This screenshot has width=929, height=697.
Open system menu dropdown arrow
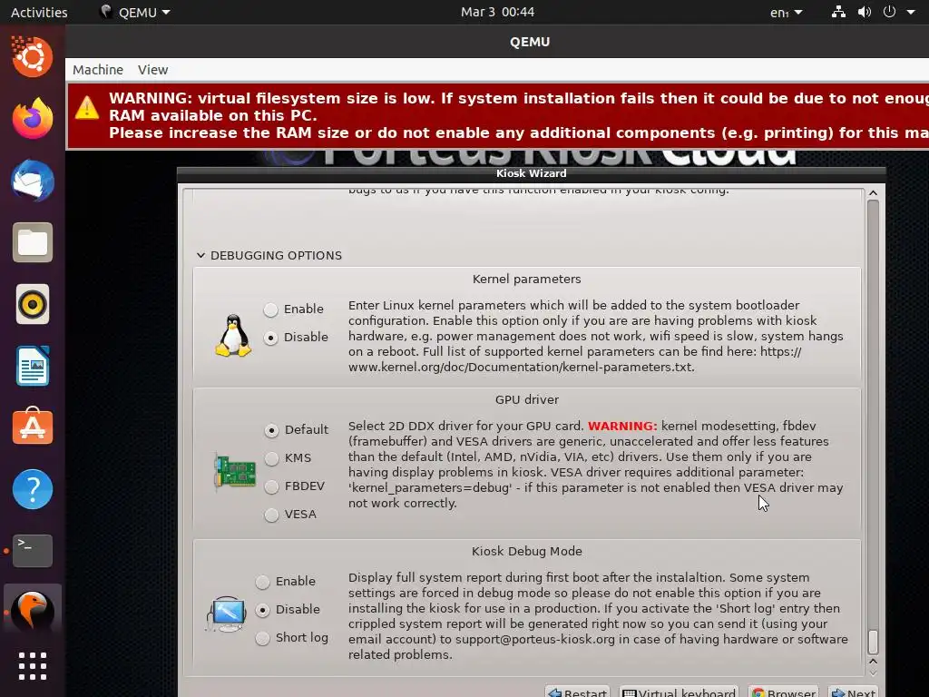click(911, 12)
